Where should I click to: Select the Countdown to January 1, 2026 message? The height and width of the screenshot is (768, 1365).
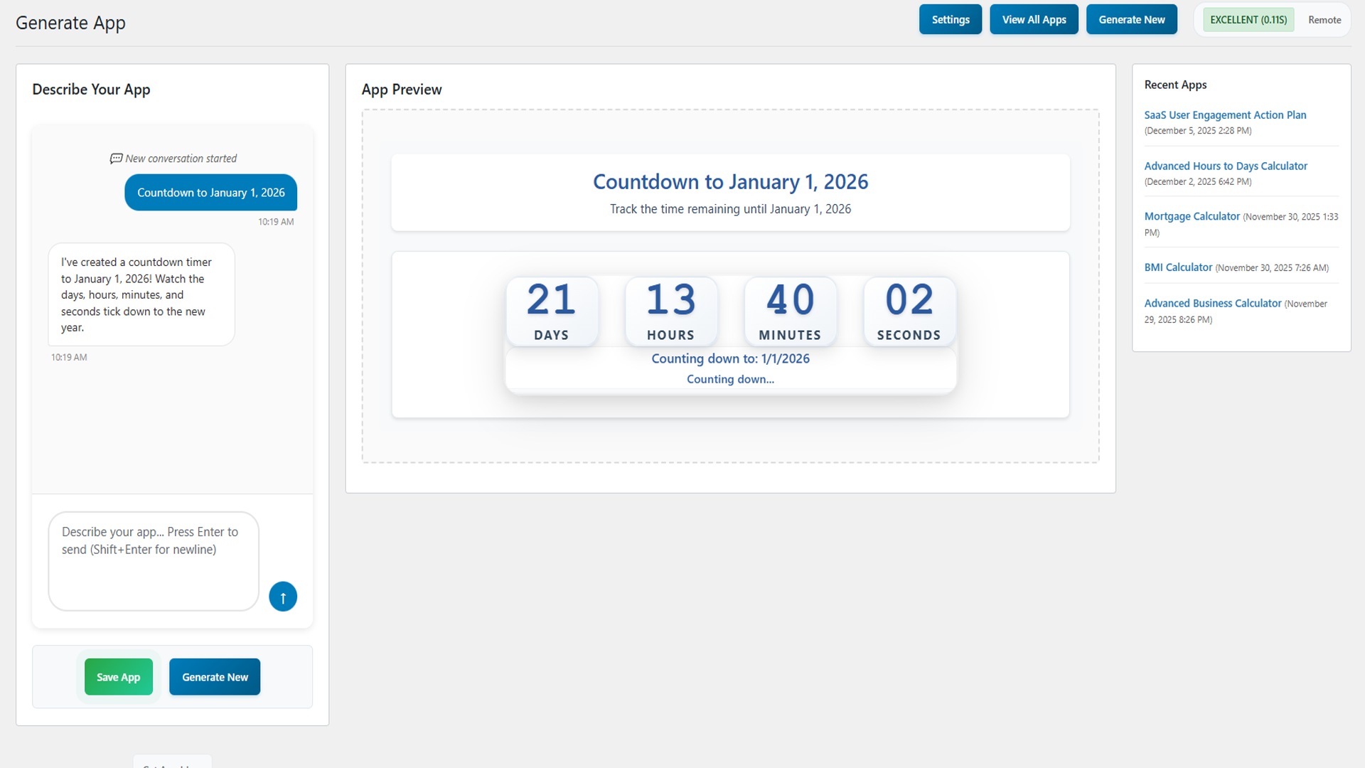(x=210, y=192)
